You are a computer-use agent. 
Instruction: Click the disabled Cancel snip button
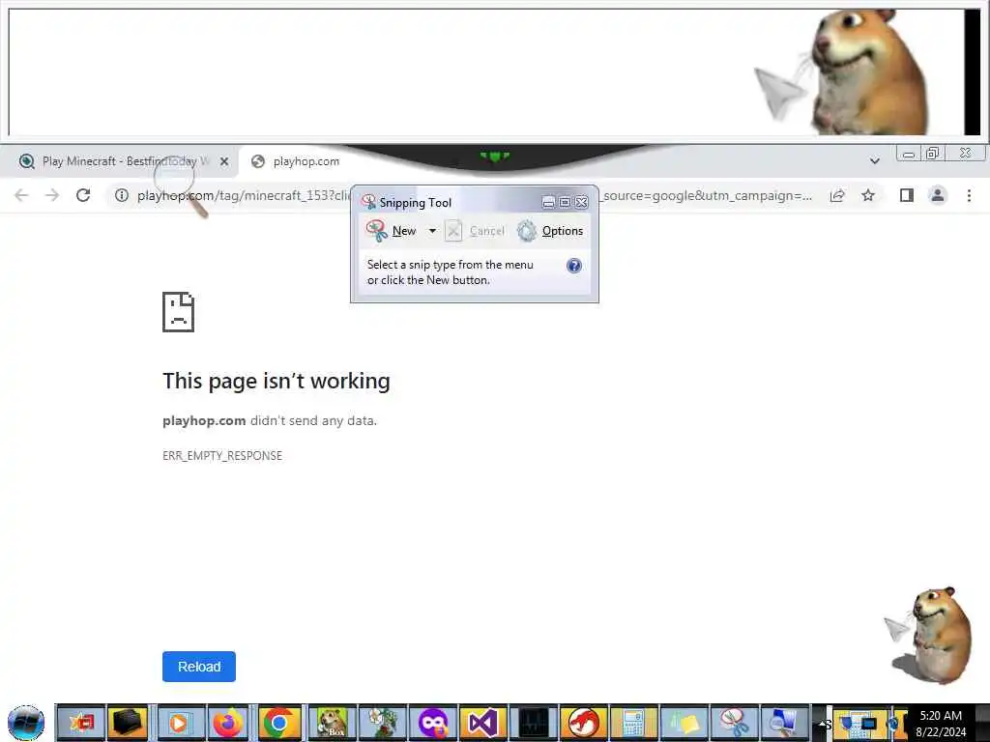pos(475,231)
